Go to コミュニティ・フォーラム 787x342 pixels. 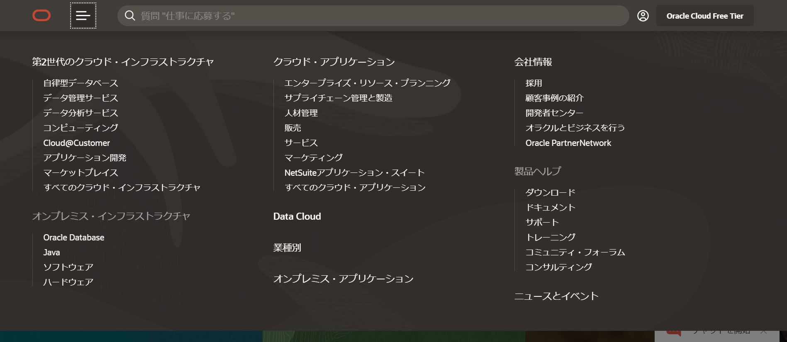(575, 252)
